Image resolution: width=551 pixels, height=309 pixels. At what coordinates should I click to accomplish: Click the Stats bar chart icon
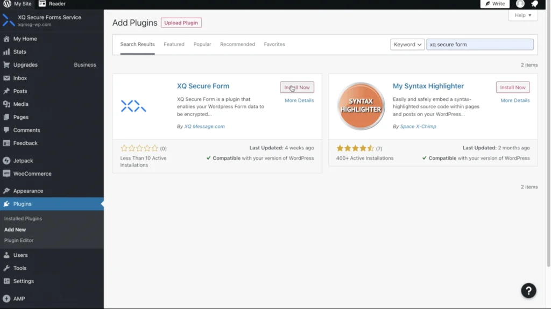click(6, 52)
